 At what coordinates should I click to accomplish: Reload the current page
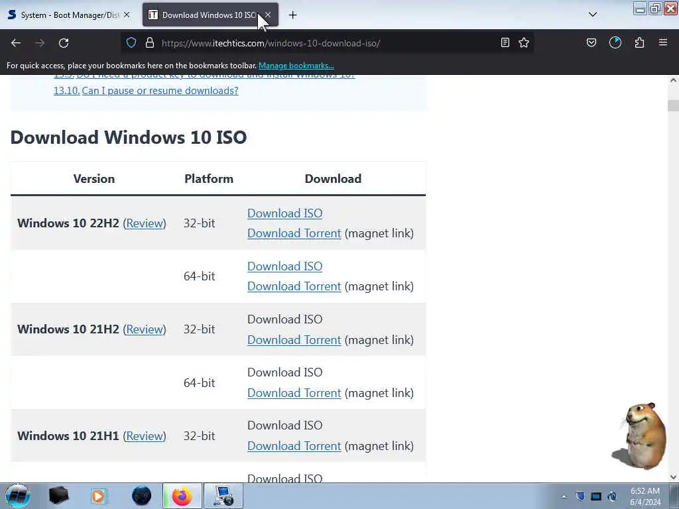[x=64, y=43]
